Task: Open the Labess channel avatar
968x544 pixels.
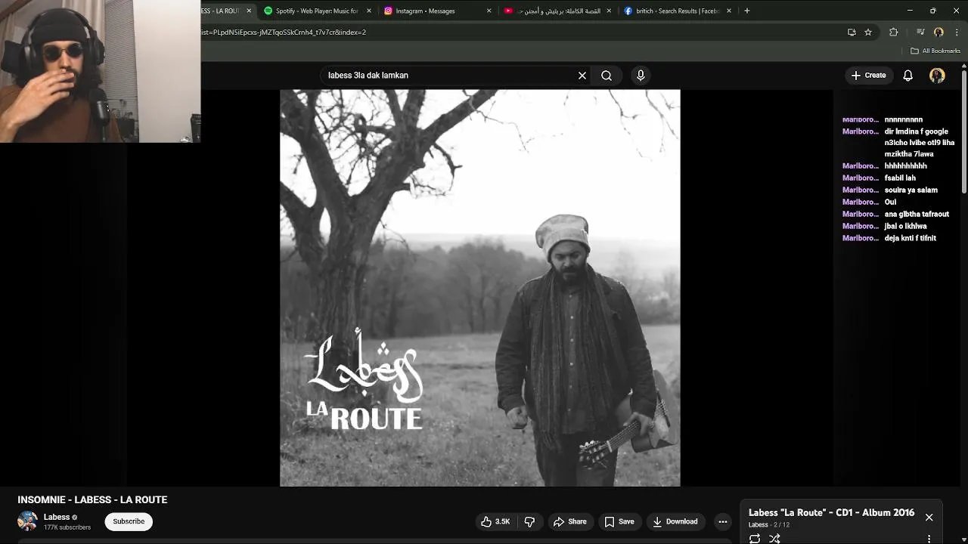Action: (x=27, y=521)
